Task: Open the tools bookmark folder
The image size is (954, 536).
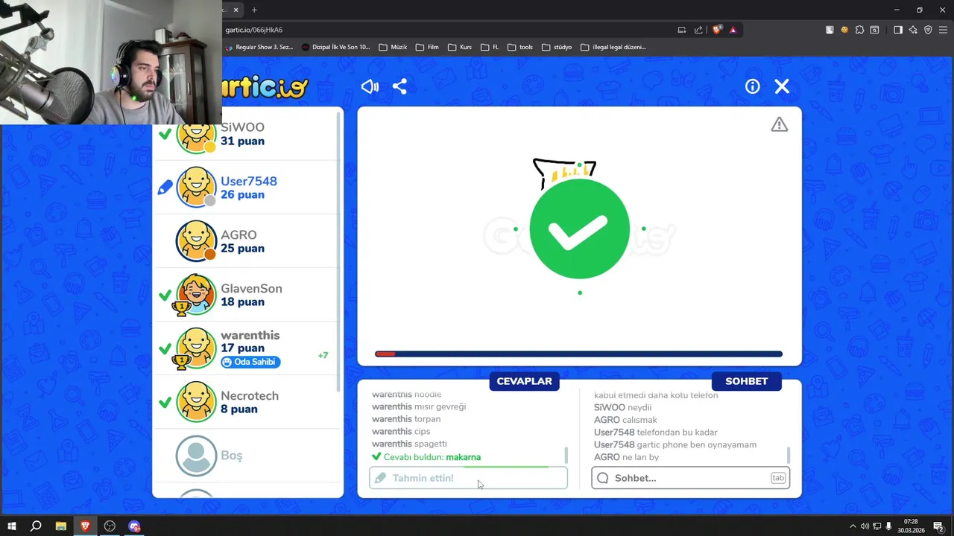Action: [x=519, y=47]
